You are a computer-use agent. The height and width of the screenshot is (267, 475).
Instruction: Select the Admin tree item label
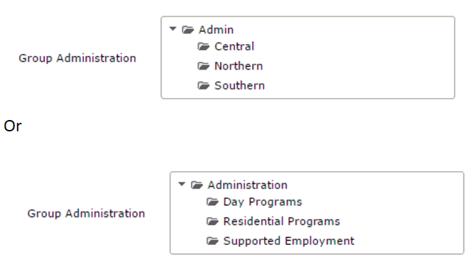pos(217,30)
